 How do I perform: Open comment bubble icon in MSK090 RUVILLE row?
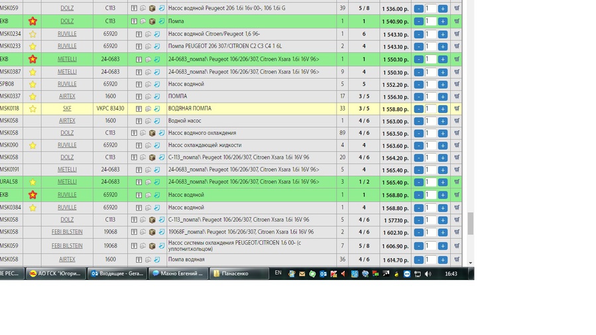[148, 145]
